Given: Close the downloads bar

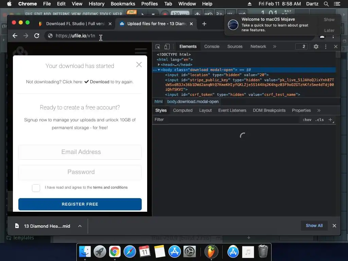Looking at the screenshot, I should point(334,226).
